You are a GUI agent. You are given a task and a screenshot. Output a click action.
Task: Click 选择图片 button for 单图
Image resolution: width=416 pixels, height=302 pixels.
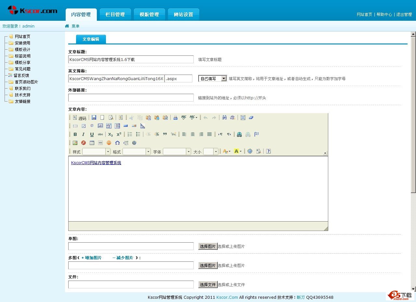coord(208,246)
